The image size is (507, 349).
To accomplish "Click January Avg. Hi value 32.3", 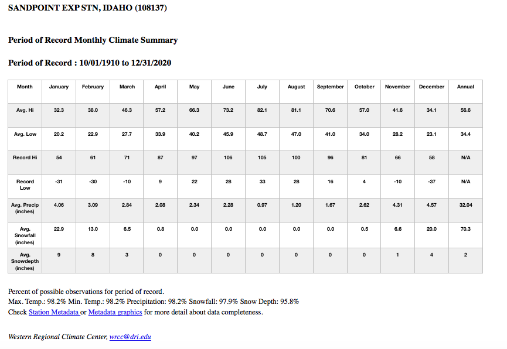I will click(59, 110).
